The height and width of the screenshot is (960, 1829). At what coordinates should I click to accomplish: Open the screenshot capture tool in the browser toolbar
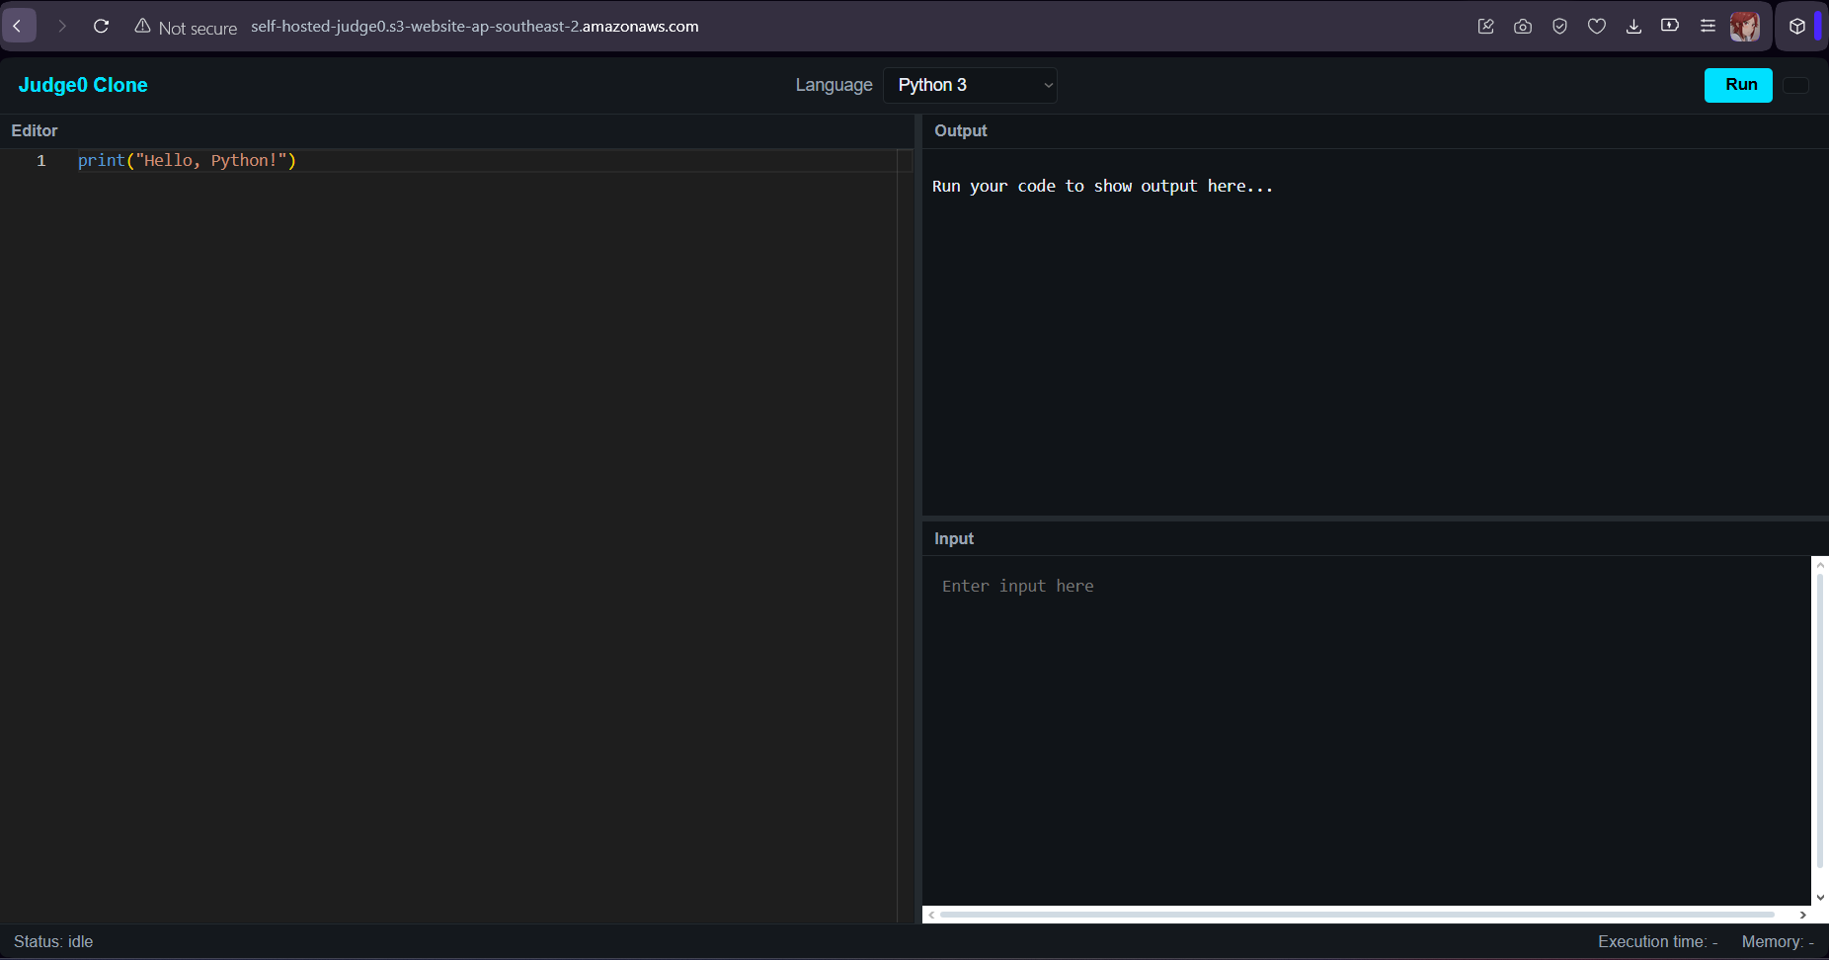[x=1522, y=26]
